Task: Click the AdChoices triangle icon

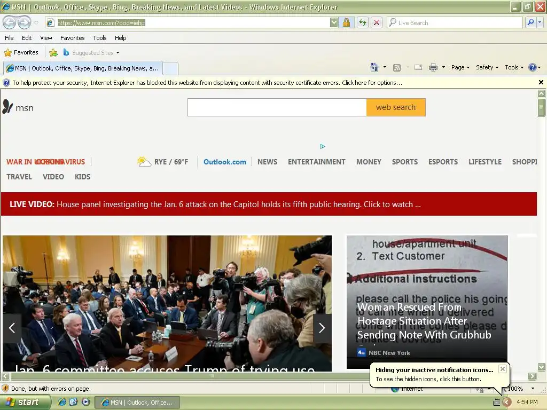Action: click(x=323, y=146)
